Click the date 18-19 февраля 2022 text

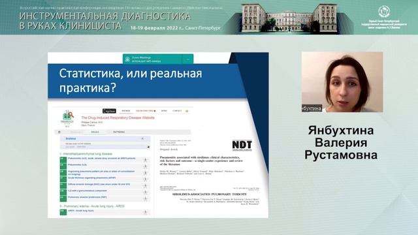156,28
